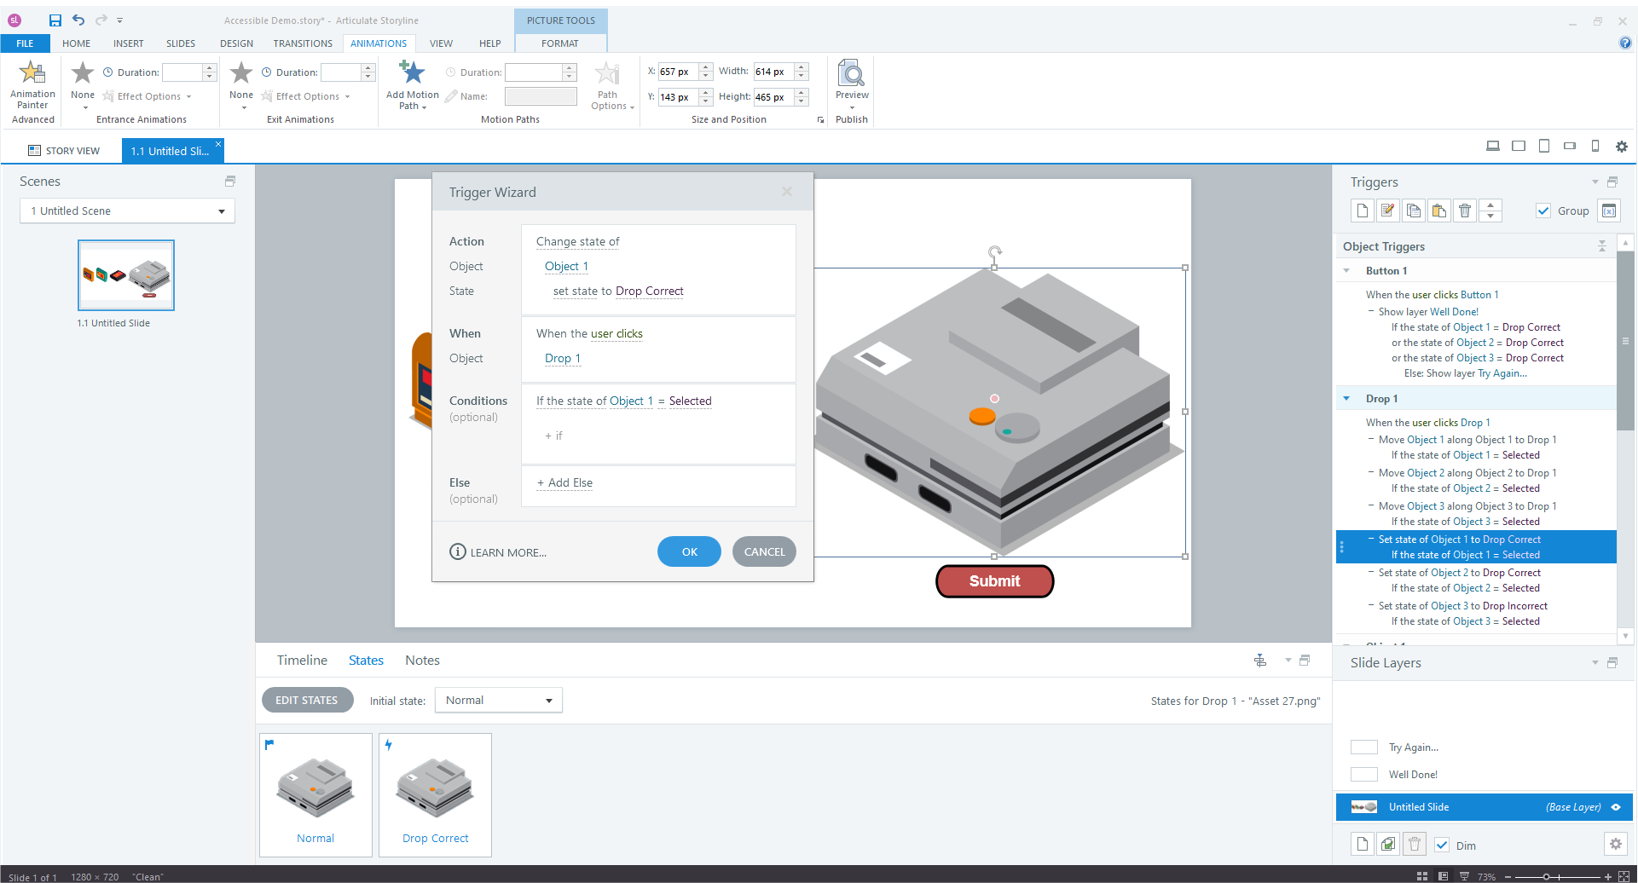Click the Undo arrow icon

coord(78,20)
